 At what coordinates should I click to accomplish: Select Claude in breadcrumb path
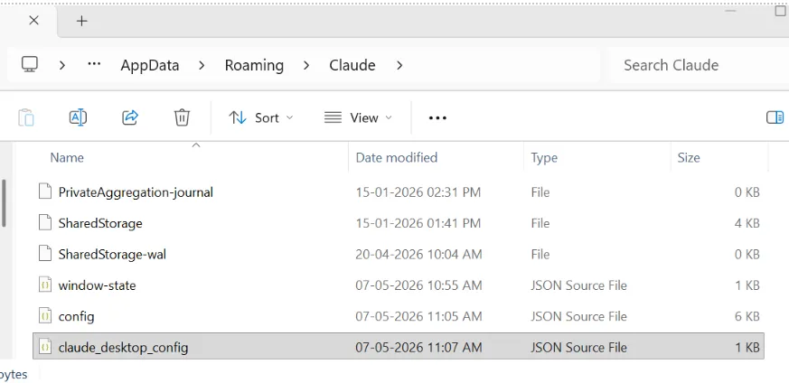click(x=352, y=65)
